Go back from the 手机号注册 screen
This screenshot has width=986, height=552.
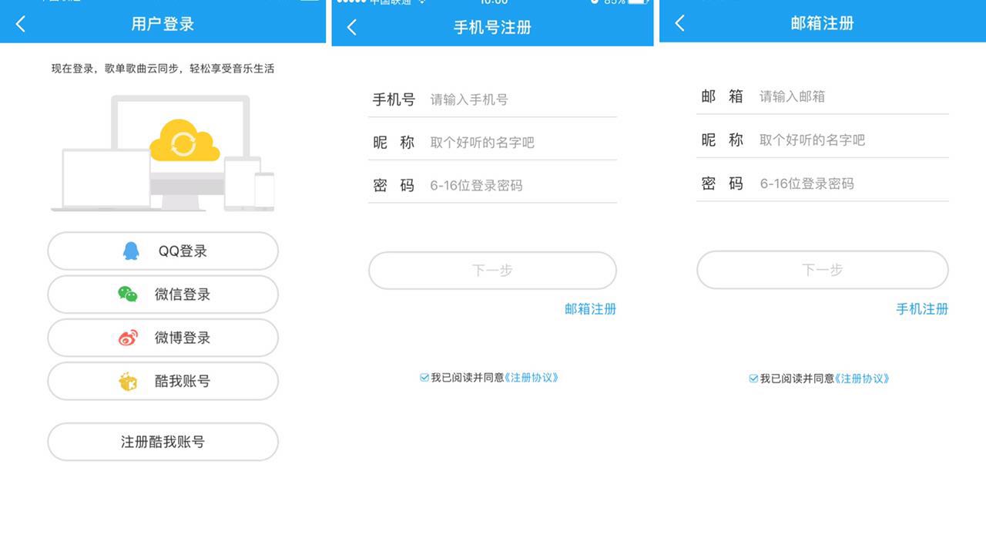[x=352, y=27]
